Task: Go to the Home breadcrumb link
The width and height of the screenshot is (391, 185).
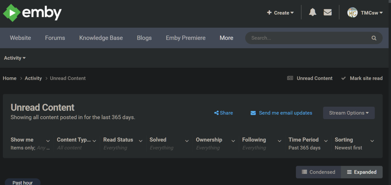Action: [10, 78]
